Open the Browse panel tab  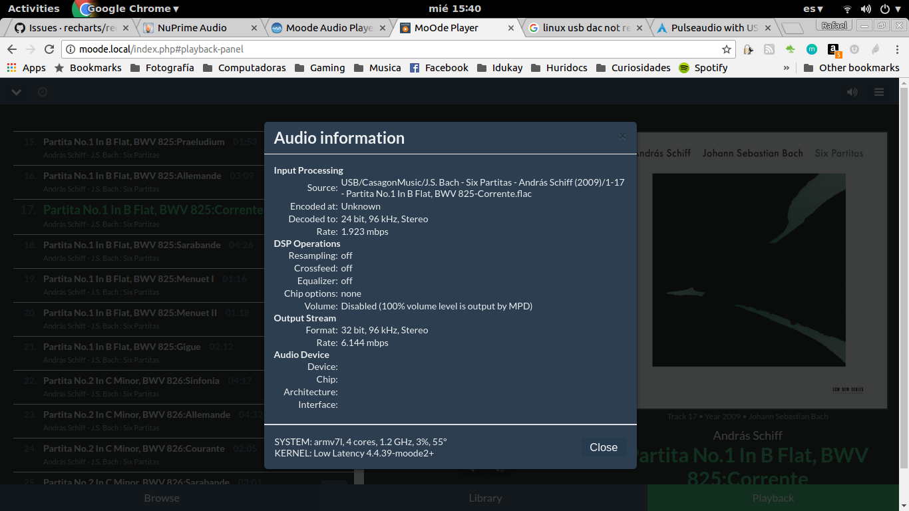[x=162, y=498]
